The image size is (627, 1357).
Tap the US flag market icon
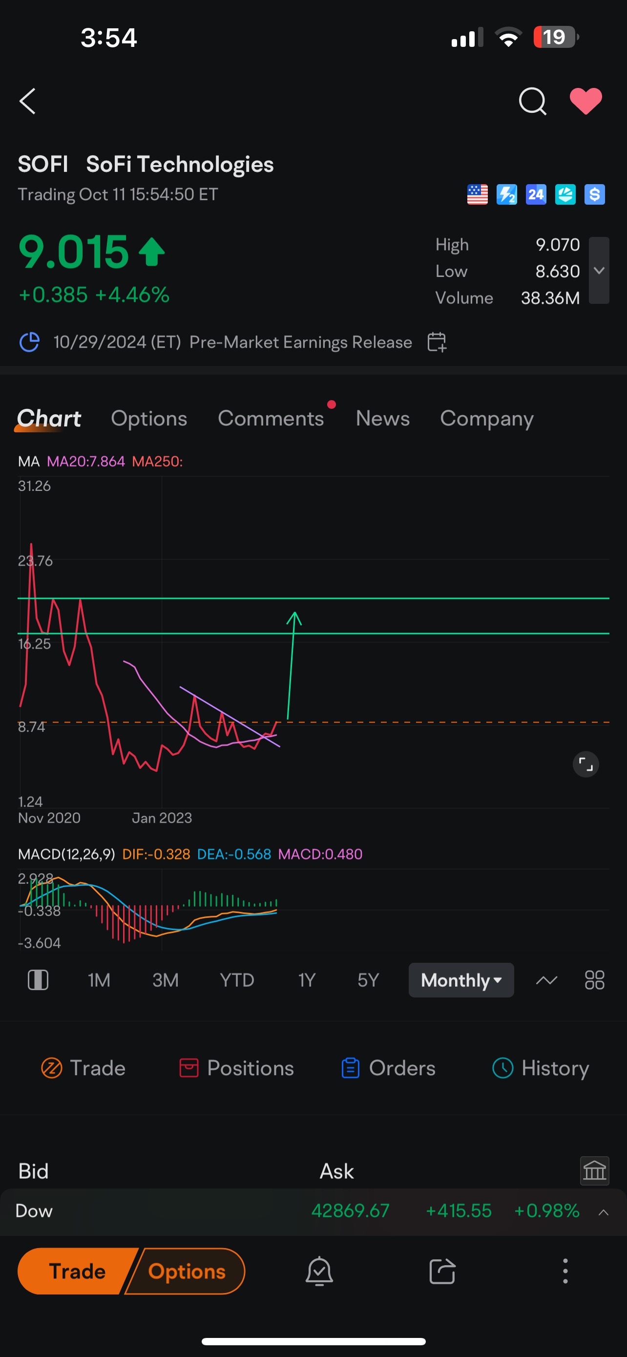point(478,194)
